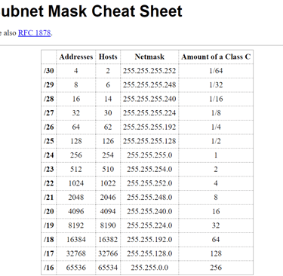
Task: Click the 254 hosts cell
Action: click(x=108, y=155)
